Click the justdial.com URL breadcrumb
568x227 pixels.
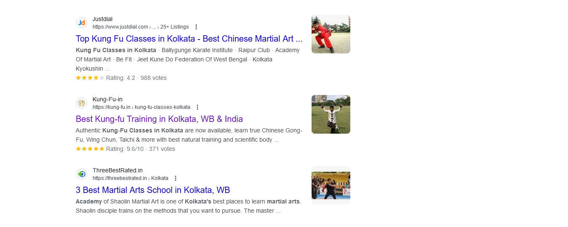pos(141,27)
